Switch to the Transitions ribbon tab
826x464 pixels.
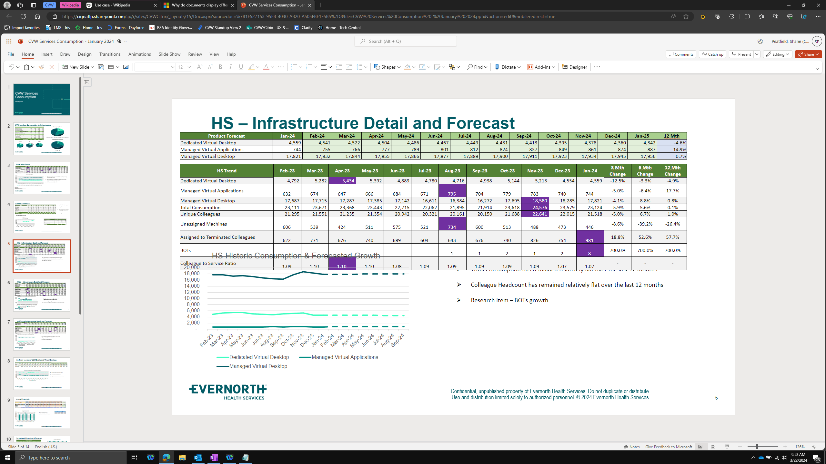coord(110,54)
